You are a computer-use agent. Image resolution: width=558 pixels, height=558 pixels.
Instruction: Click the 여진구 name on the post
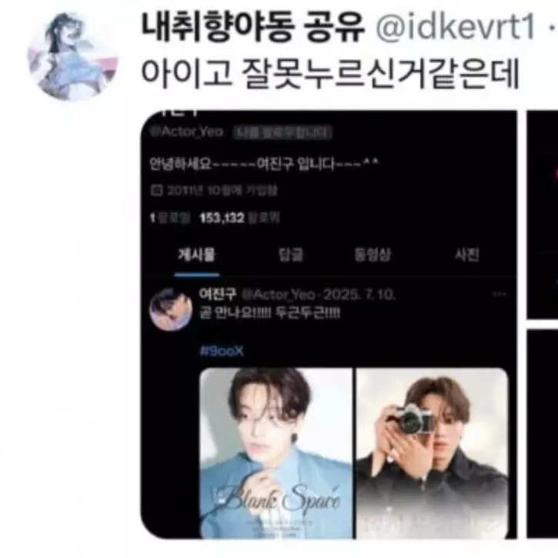[x=218, y=294]
